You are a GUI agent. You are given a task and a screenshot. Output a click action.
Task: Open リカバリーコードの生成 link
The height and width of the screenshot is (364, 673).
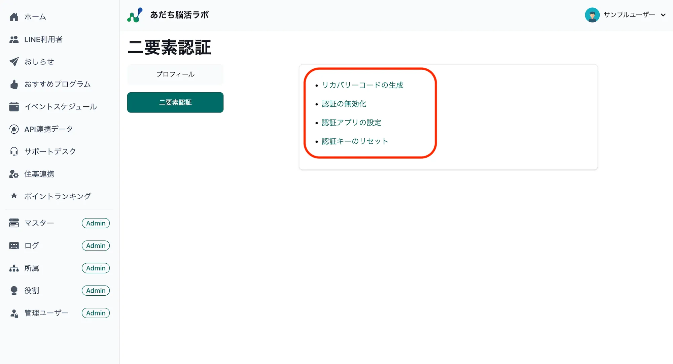point(363,85)
